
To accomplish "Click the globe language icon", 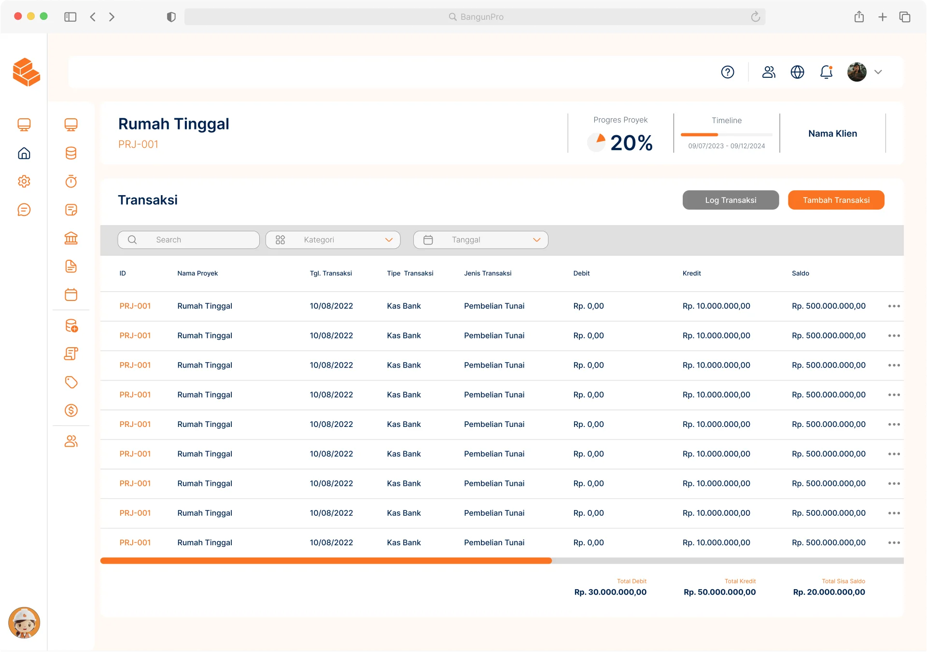I will point(797,72).
